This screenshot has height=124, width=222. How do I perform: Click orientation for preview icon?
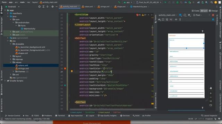pos(185,15)
